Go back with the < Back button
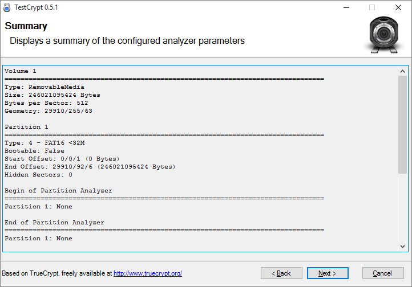This screenshot has width=412, height=287. 281,273
